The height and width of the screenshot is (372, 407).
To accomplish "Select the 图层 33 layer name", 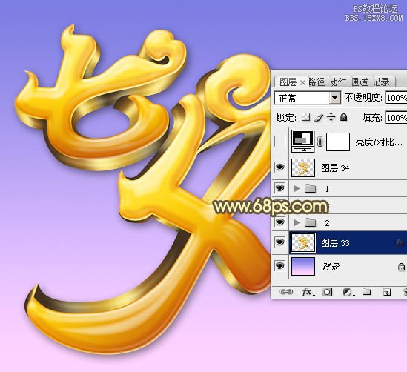I will (335, 243).
